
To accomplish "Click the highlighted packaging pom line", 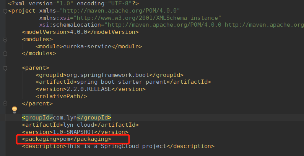I will point(67,139).
